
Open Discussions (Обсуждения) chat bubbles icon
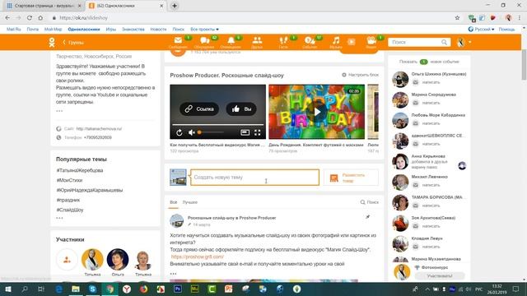click(205, 41)
